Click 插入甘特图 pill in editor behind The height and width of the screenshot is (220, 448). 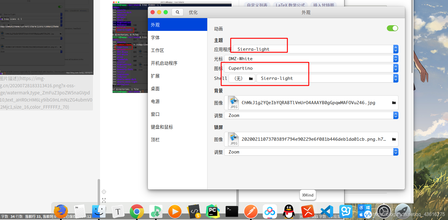point(323,5)
